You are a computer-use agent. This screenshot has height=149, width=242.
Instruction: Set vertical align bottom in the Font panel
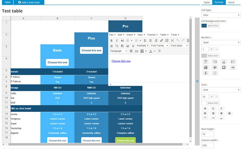tap(221, 118)
